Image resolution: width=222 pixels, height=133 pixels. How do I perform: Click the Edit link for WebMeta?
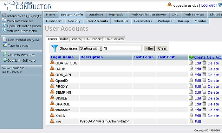point(198,110)
